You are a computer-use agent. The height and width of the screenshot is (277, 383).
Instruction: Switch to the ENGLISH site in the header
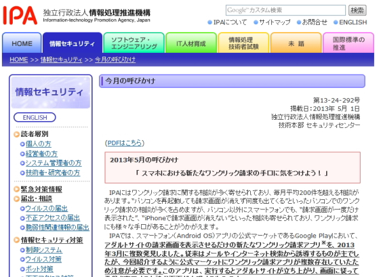click(352, 22)
